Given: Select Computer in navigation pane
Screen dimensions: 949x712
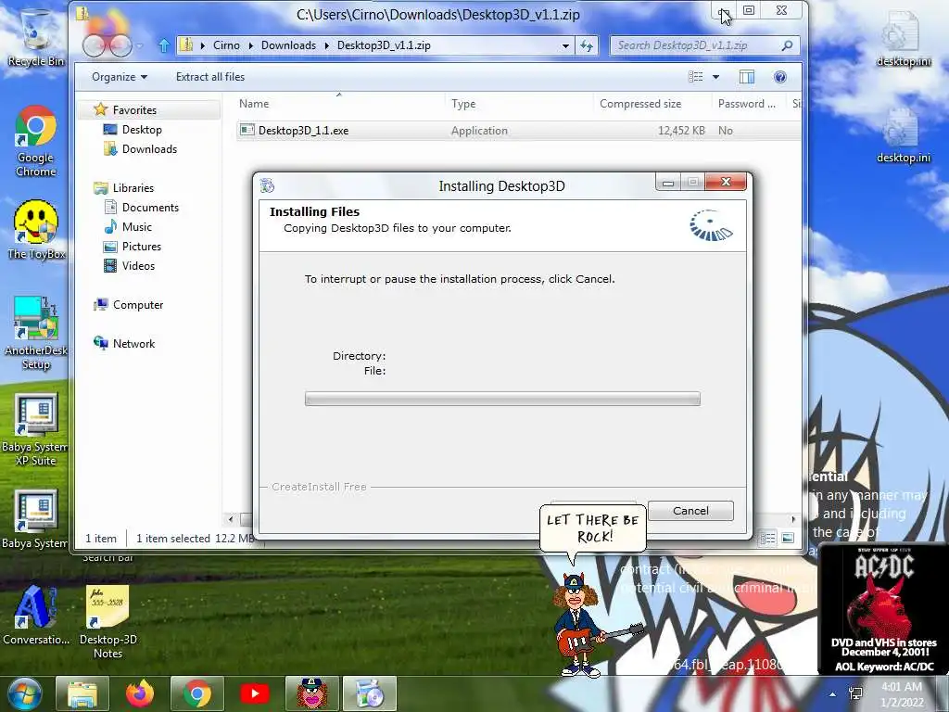Looking at the screenshot, I should pos(138,304).
